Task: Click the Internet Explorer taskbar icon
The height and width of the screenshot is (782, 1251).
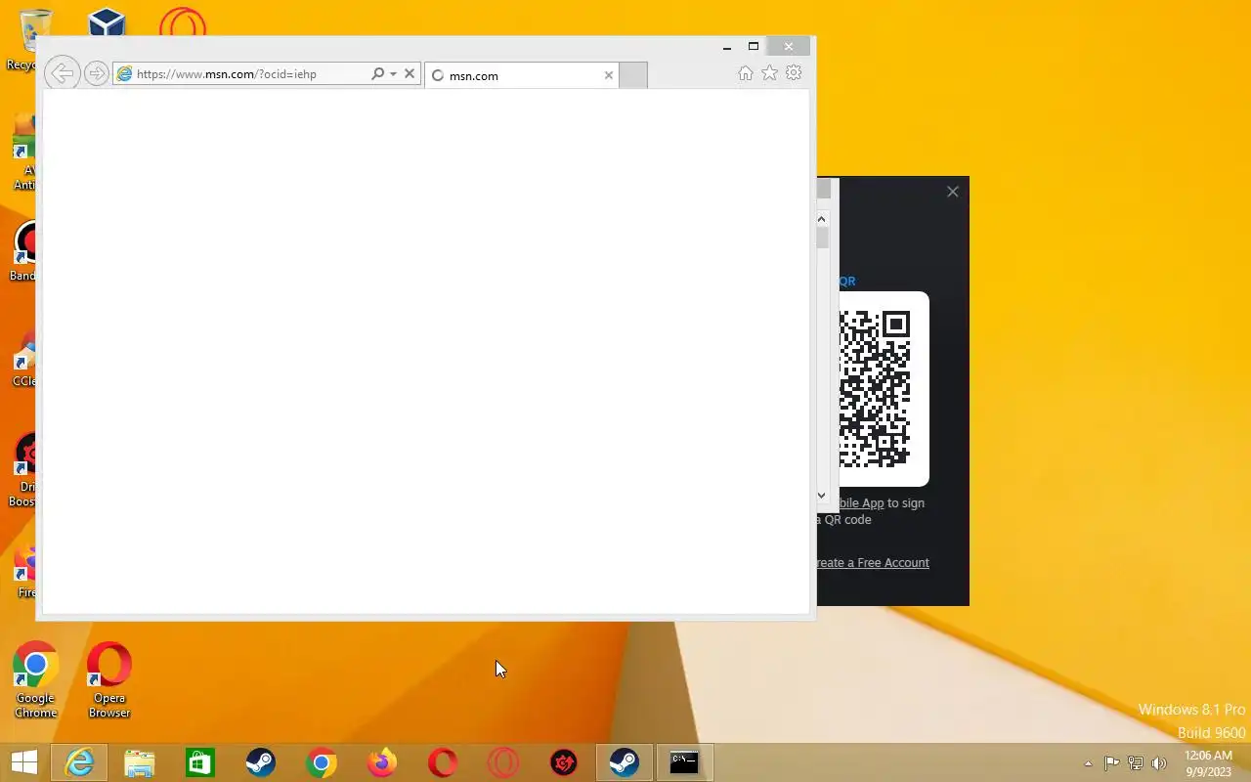Action: [x=78, y=762]
